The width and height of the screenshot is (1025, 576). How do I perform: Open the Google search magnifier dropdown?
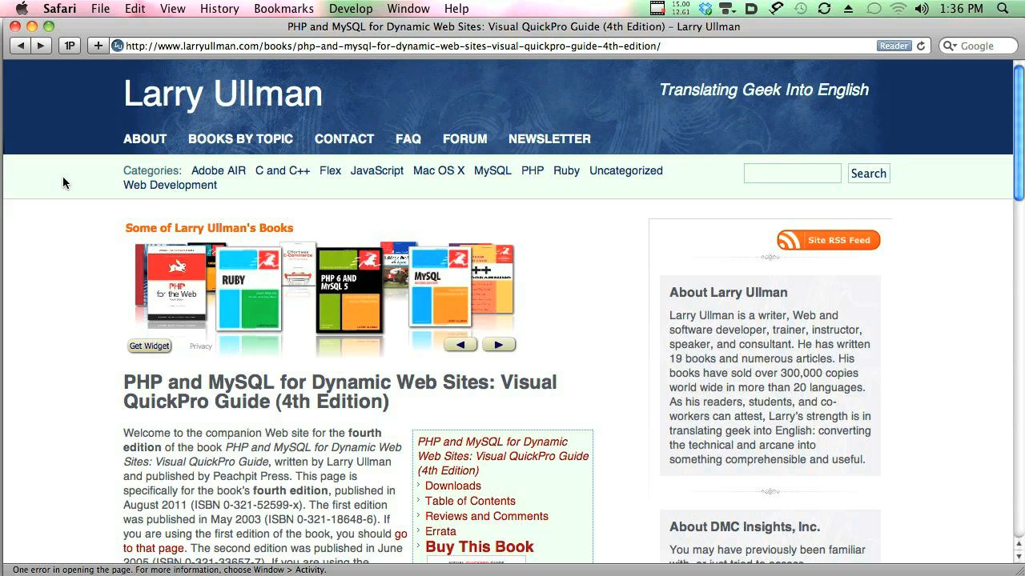tap(951, 46)
